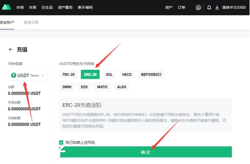The image size is (250, 164).
Task: Open the 市场 menu
Action: [x=20, y=8]
